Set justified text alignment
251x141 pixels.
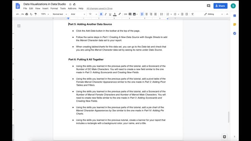(x=155, y=14)
